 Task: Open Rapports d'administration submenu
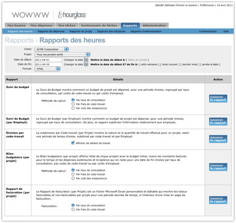pyautogui.click(x=146, y=31)
